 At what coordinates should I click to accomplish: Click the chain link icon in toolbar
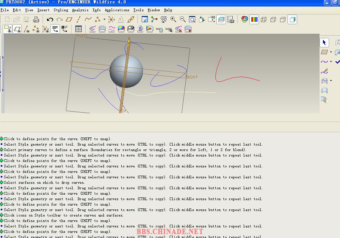click(131, 19)
